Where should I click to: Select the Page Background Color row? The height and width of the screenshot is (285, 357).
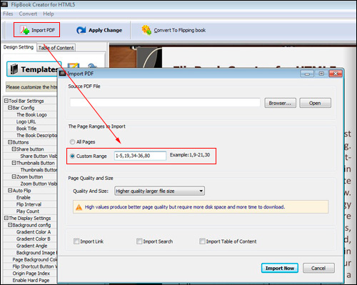(x=30, y=259)
